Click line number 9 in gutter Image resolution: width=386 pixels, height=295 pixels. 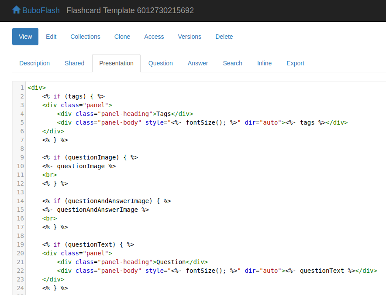[x=22, y=157]
